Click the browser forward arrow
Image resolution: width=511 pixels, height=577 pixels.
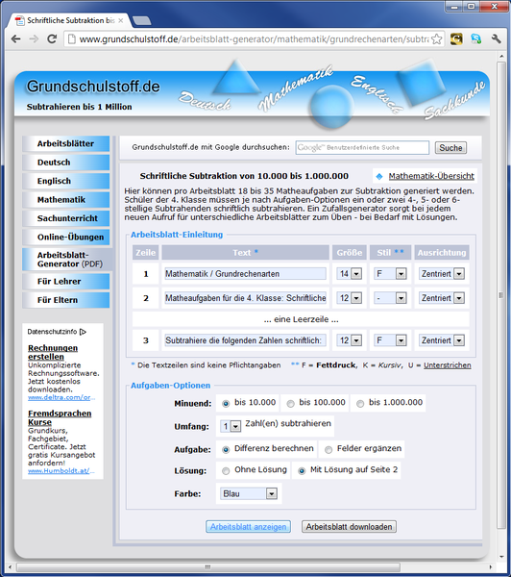[x=34, y=39]
